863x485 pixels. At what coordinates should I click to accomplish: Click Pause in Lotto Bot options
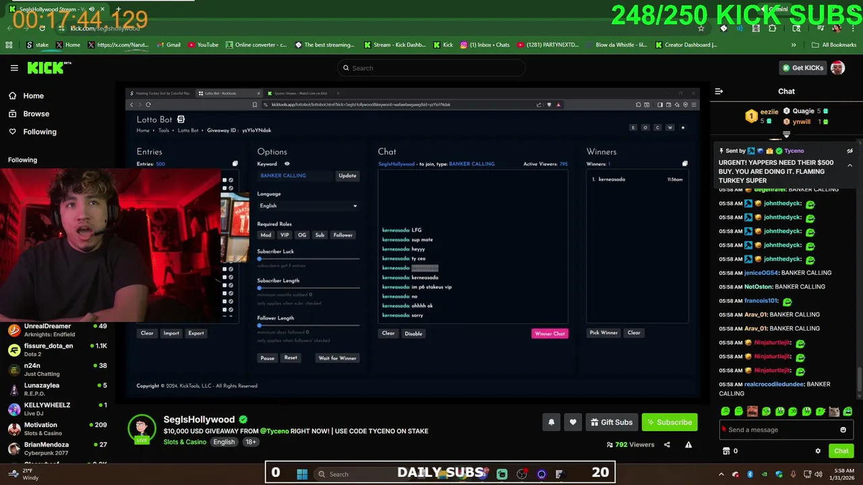coord(268,358)
